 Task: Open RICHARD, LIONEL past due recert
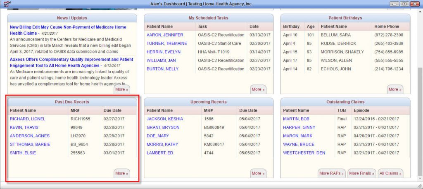point(27,119)
